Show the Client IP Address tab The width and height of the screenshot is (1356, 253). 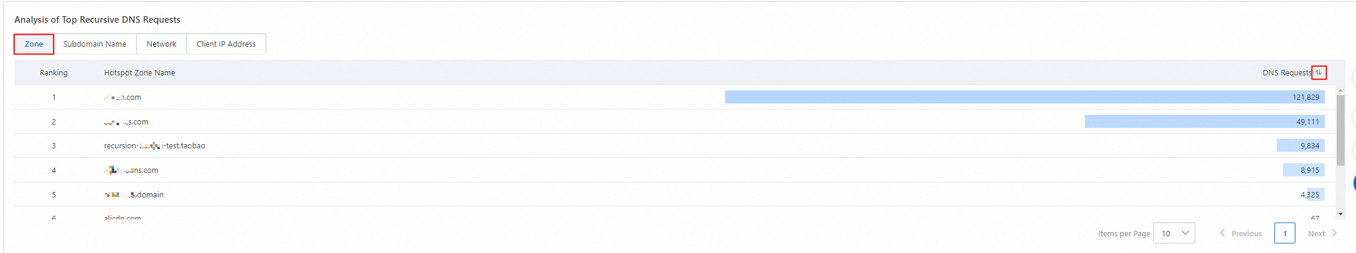click(226, 44)
